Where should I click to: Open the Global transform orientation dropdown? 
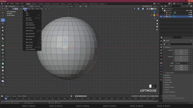pos(71,6)
